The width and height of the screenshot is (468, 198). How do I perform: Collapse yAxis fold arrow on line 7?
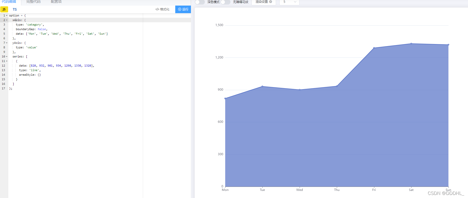click(7, 43)
